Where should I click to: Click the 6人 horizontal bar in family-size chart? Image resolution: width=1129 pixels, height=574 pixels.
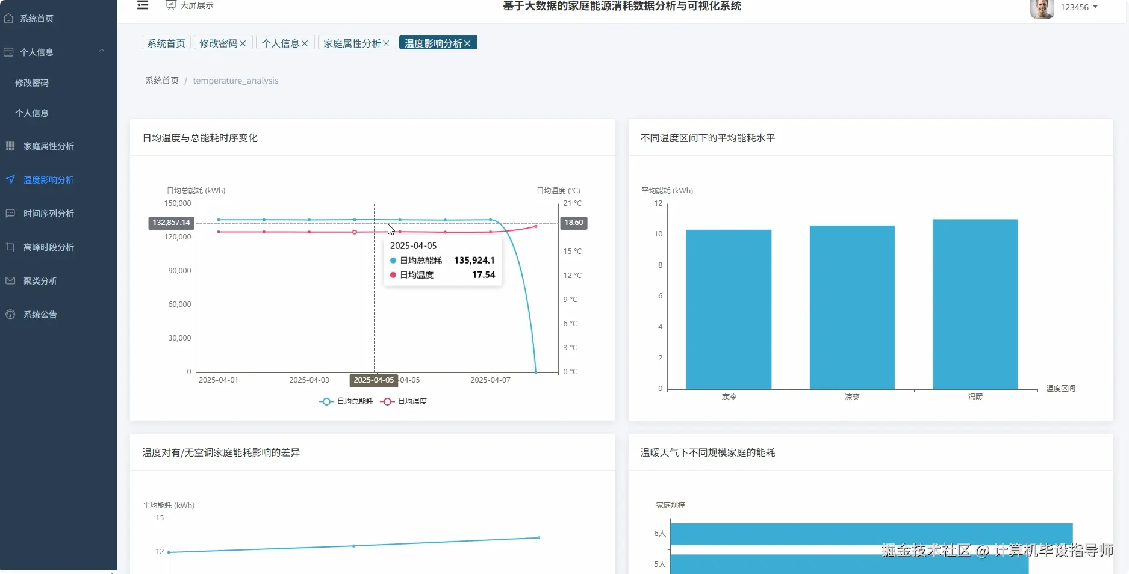[871, 534]
